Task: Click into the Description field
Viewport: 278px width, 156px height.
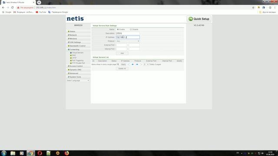Action: (128, 33)
